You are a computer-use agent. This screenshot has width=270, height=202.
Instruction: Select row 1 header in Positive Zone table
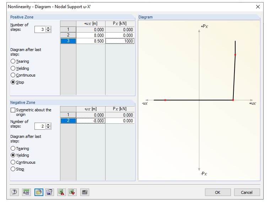point(68,29)
